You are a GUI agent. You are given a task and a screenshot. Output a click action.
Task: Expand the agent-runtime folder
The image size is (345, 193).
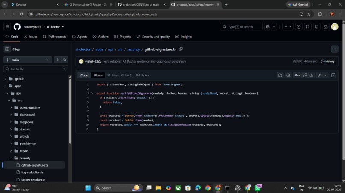point(11,107)
